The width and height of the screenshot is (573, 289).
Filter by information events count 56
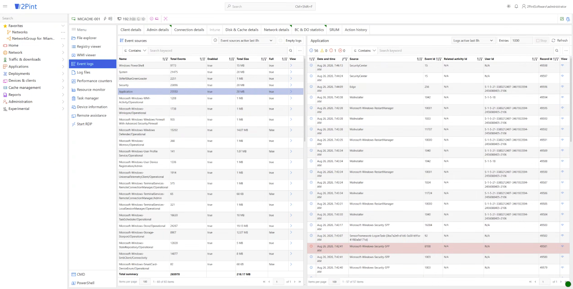314,51
